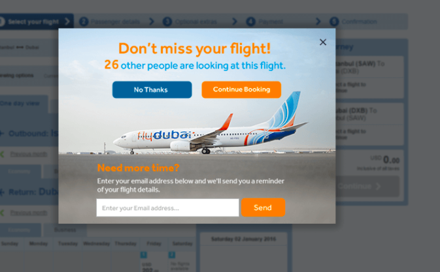
Task: Click the step 3 circle icon
Action: (x=167, y=22)
